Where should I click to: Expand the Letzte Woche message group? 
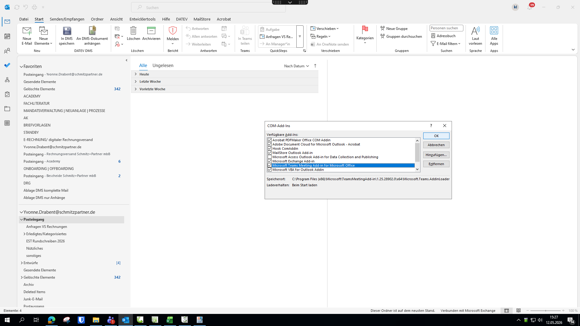(x=136, y=81)
